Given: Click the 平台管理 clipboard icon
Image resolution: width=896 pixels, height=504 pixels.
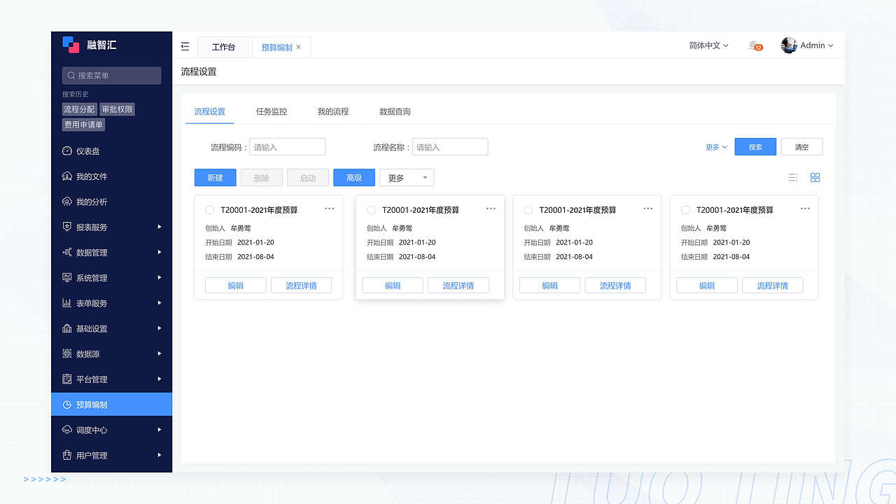Looking at the screenshot, I should [67, 379].
